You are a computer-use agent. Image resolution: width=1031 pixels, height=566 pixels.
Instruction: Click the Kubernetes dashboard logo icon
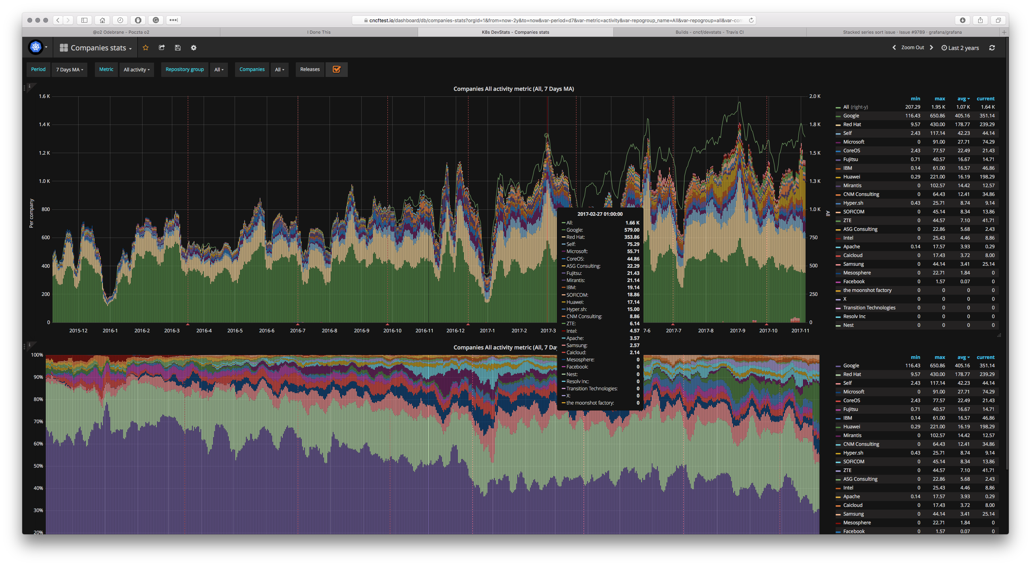click(36, 47)
